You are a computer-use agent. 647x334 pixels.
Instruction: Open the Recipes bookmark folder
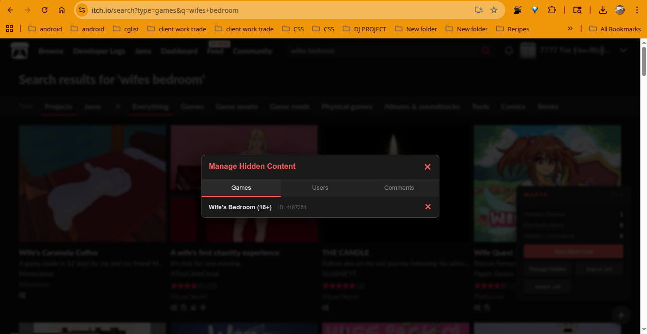coord(512,29)
